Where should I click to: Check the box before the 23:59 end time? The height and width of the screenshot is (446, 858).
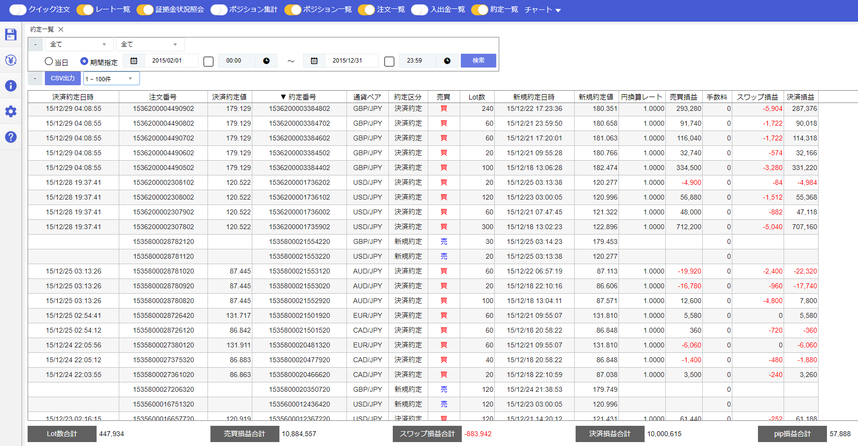[389, 61]
